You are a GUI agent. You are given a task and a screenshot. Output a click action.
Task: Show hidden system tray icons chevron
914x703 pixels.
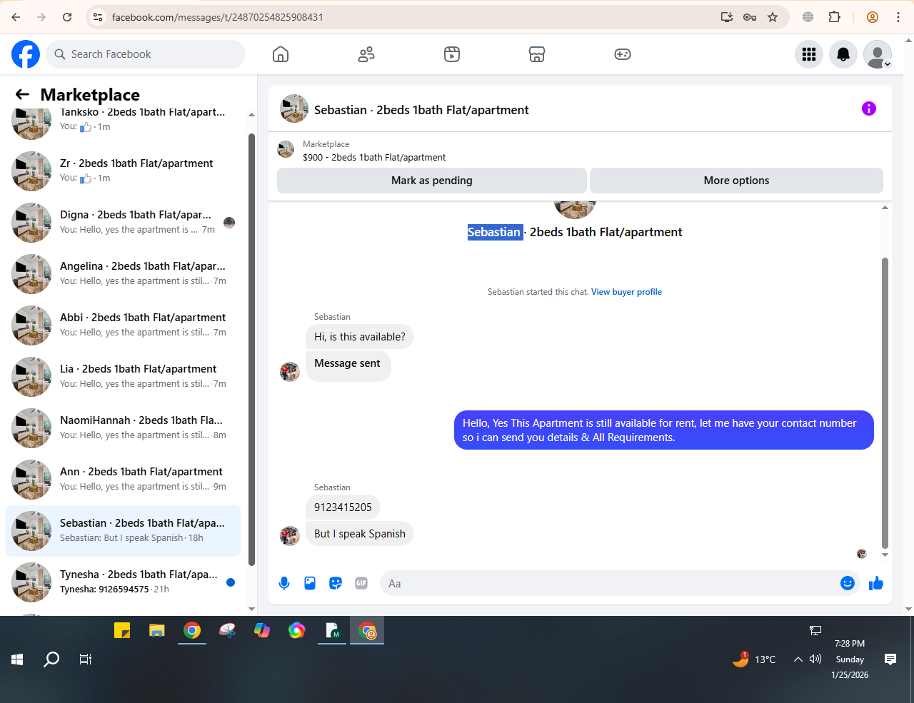(x=798, y=659)
